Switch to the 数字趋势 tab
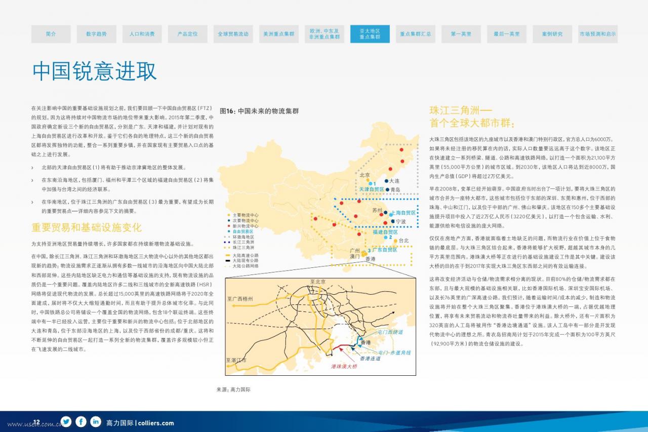This screenshot has height=432, width=648. 97,34
